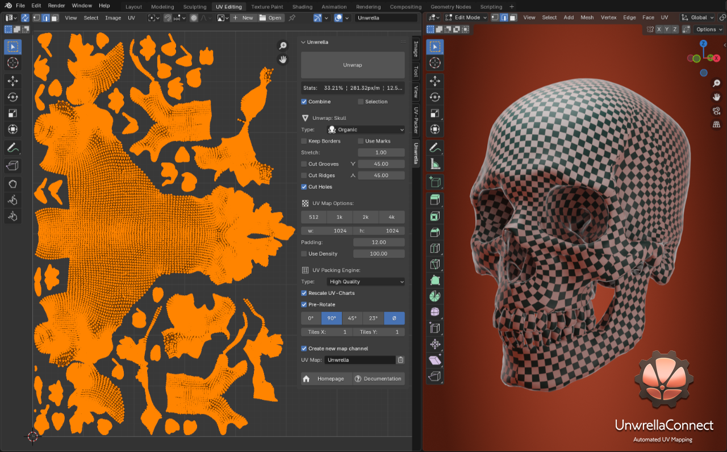Enable Use Marks checkbox
This screenshot has width=727, height=452.
(x=361, y=141)
